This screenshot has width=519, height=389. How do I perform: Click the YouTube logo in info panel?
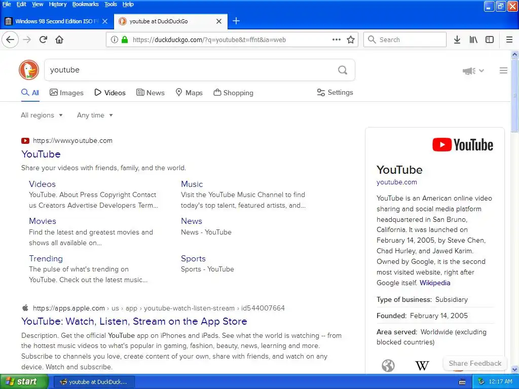[463, 145]
